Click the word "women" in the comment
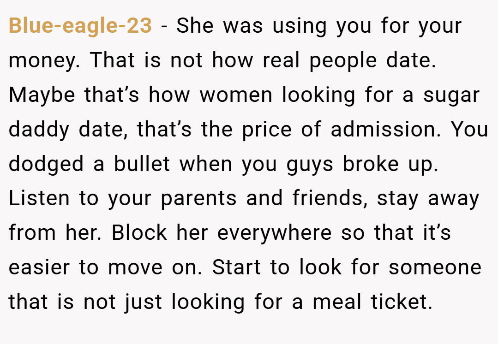Image resolution: width=498 pixels, height=344 pixels. tap(236, 96)
